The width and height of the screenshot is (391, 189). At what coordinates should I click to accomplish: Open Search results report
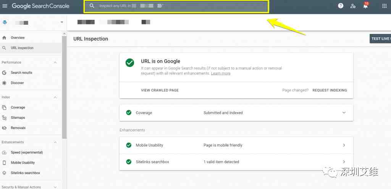pyautogui.click(x=21, y=73)
